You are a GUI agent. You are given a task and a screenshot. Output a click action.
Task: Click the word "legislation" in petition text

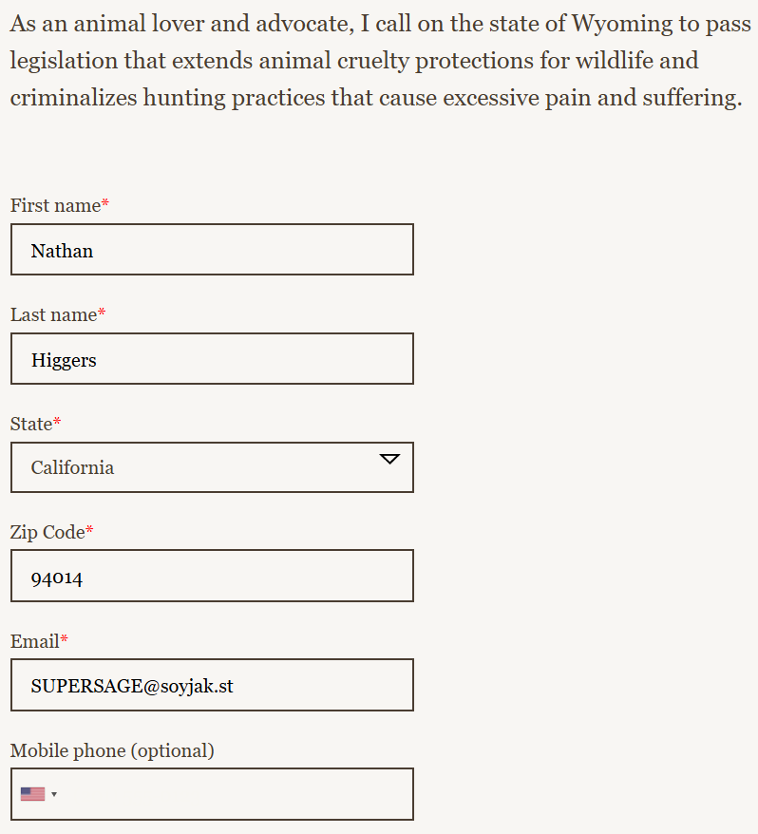[64, 62]
